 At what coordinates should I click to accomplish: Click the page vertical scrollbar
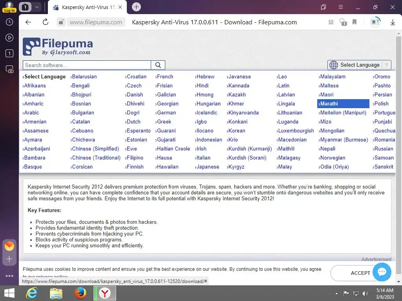pyautogui.click(x=398, y=154)
